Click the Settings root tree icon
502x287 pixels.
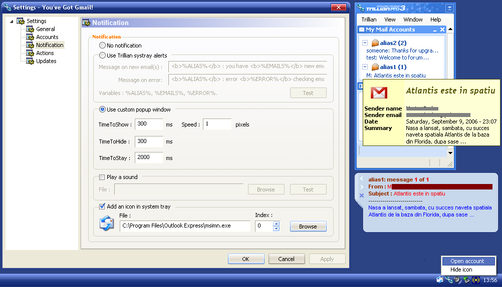click(x=21, y=21)
